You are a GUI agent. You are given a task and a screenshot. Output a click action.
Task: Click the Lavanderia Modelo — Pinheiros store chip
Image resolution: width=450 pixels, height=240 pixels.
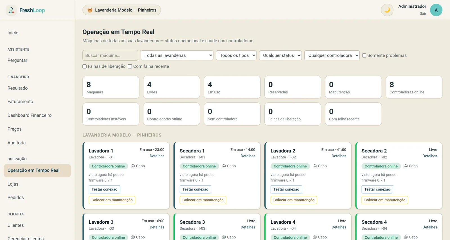122,10
